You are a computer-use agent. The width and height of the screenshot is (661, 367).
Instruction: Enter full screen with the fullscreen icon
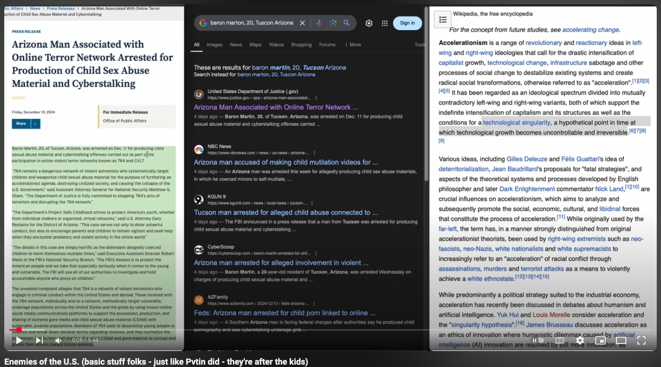pos(642,340)
